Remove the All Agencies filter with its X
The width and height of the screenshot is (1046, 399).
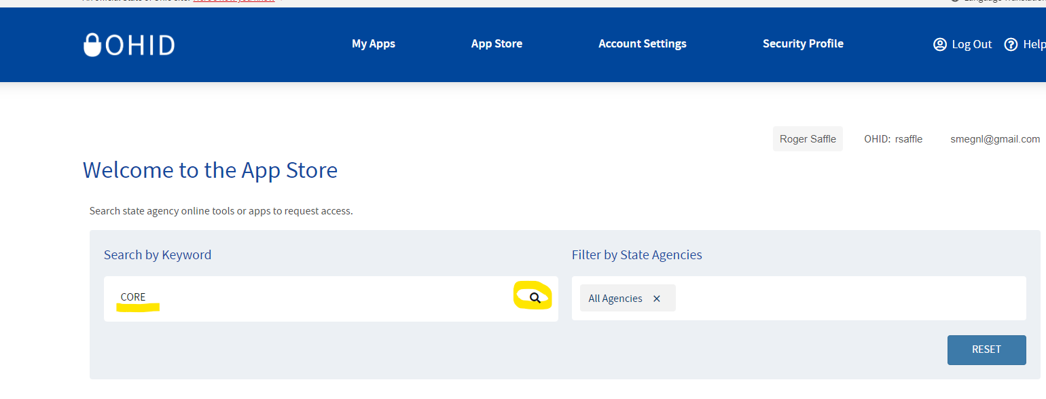pyautogui.click(x=656, y=298)
